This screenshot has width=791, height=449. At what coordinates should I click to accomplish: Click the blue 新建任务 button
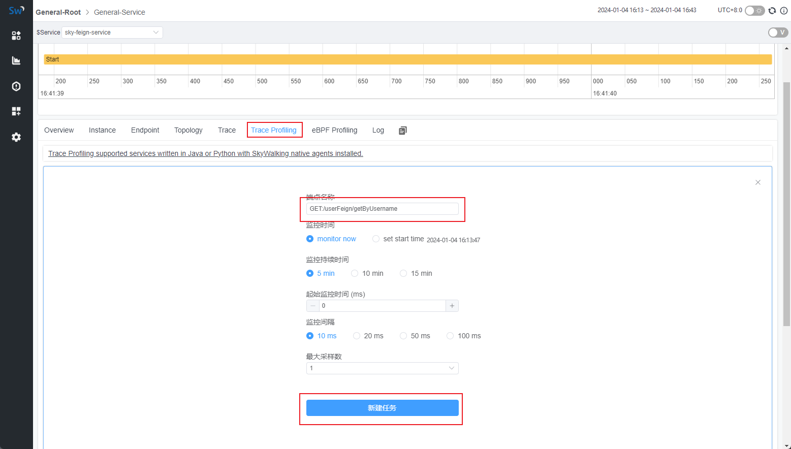pyautogui.click(x=382, y=408)
